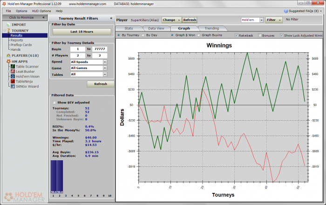This screenshot has height=205, width=326.
Task: Click the minimum # Players field
Action: coord(78,55)
